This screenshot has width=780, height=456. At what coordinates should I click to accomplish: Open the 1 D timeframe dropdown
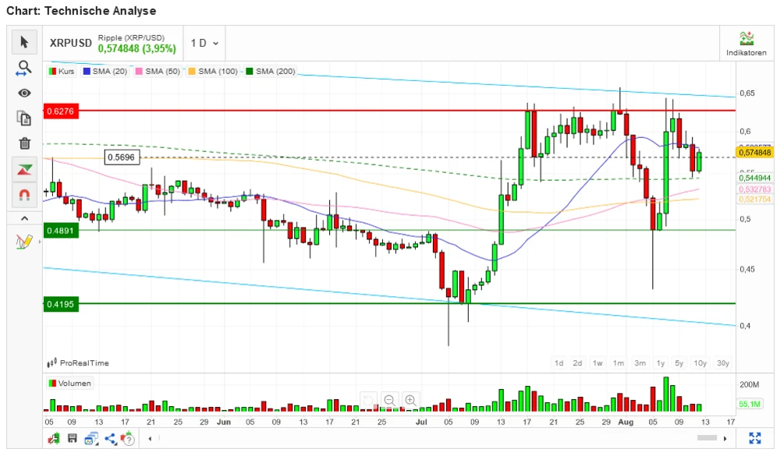[204, 44]
